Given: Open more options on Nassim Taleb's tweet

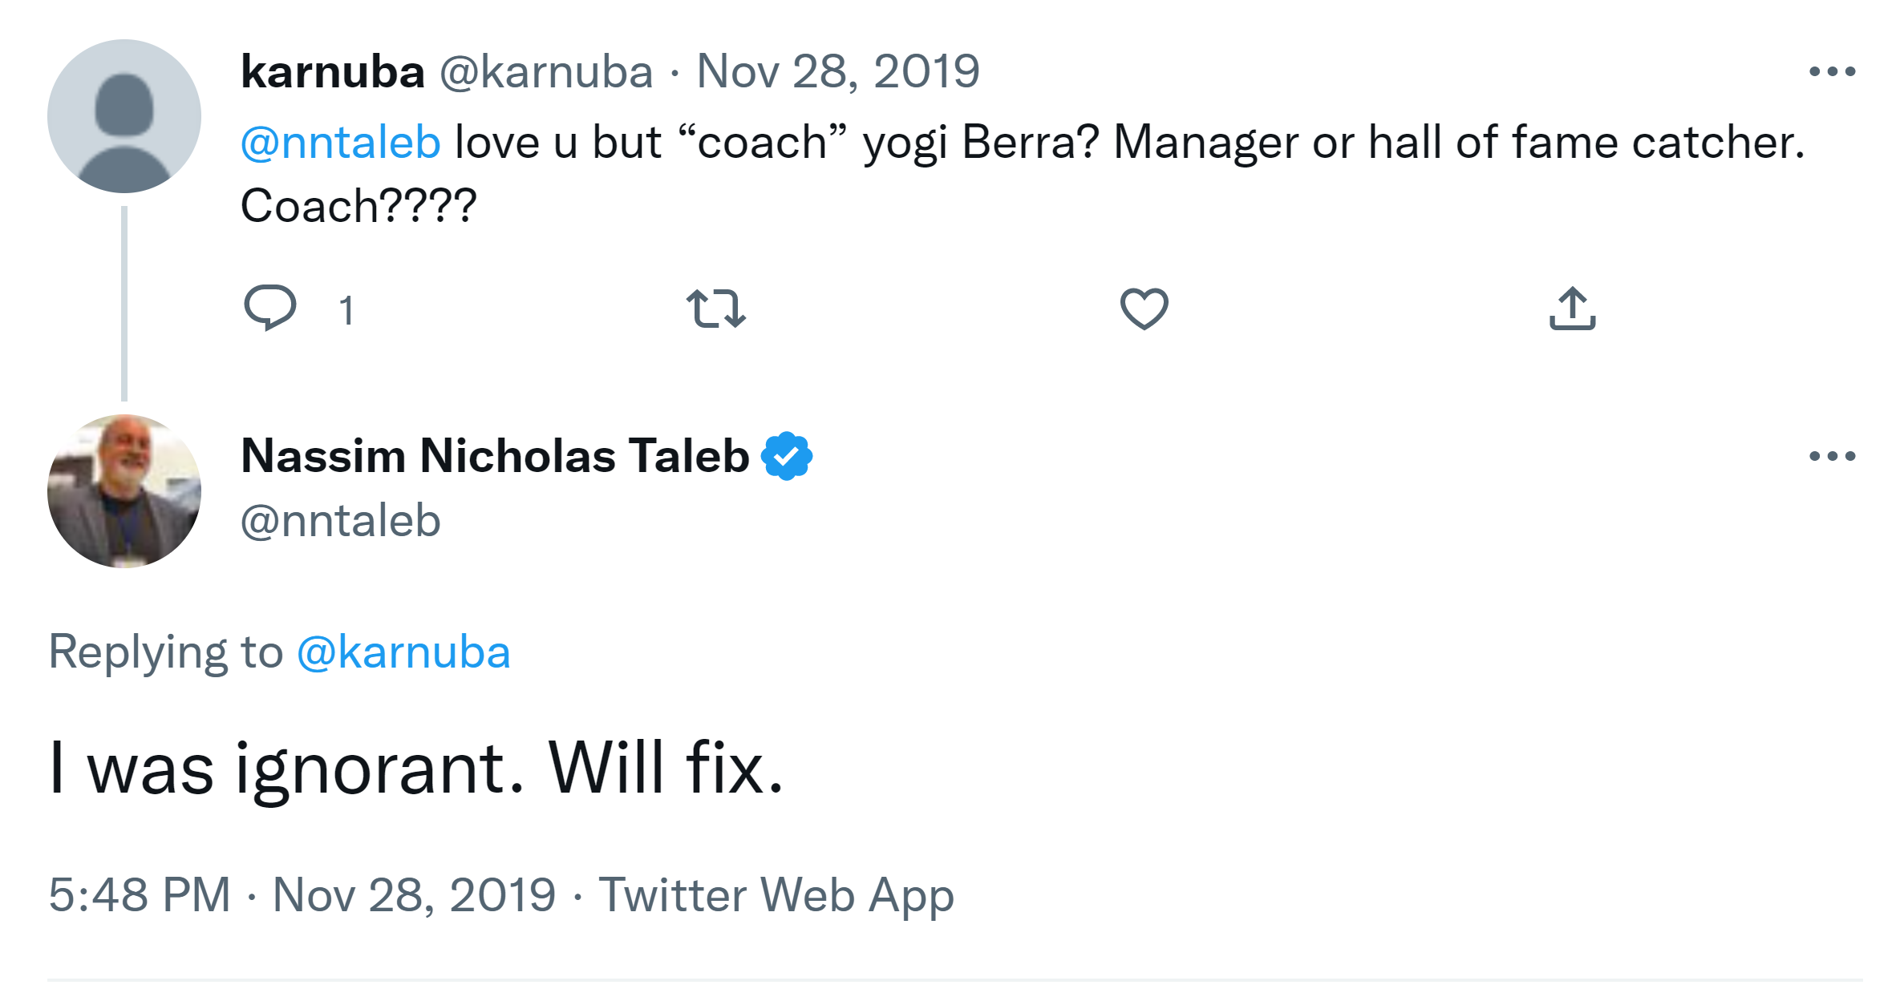Looking at the screenshot, I should click(x=1832, y=457).
